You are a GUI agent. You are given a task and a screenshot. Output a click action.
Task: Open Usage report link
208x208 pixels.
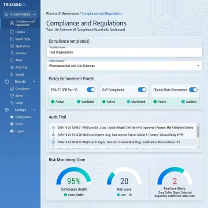pyautogui.click(x=19, y=103)
